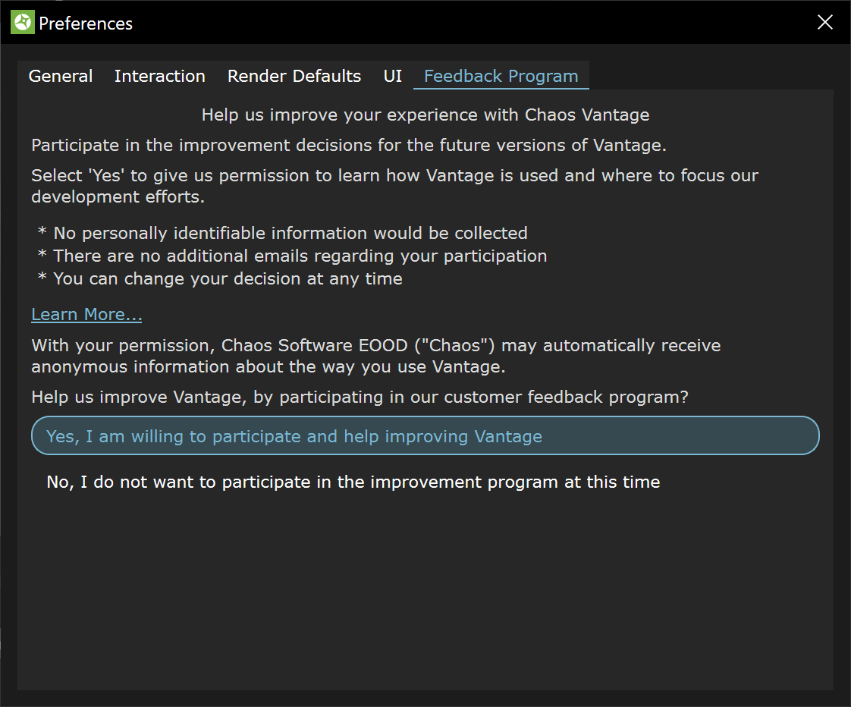The width and height of the screenshot is (851, 707).
Task: Open the General preferences tab
Action: pyautogui.click(x=60, y=76)
